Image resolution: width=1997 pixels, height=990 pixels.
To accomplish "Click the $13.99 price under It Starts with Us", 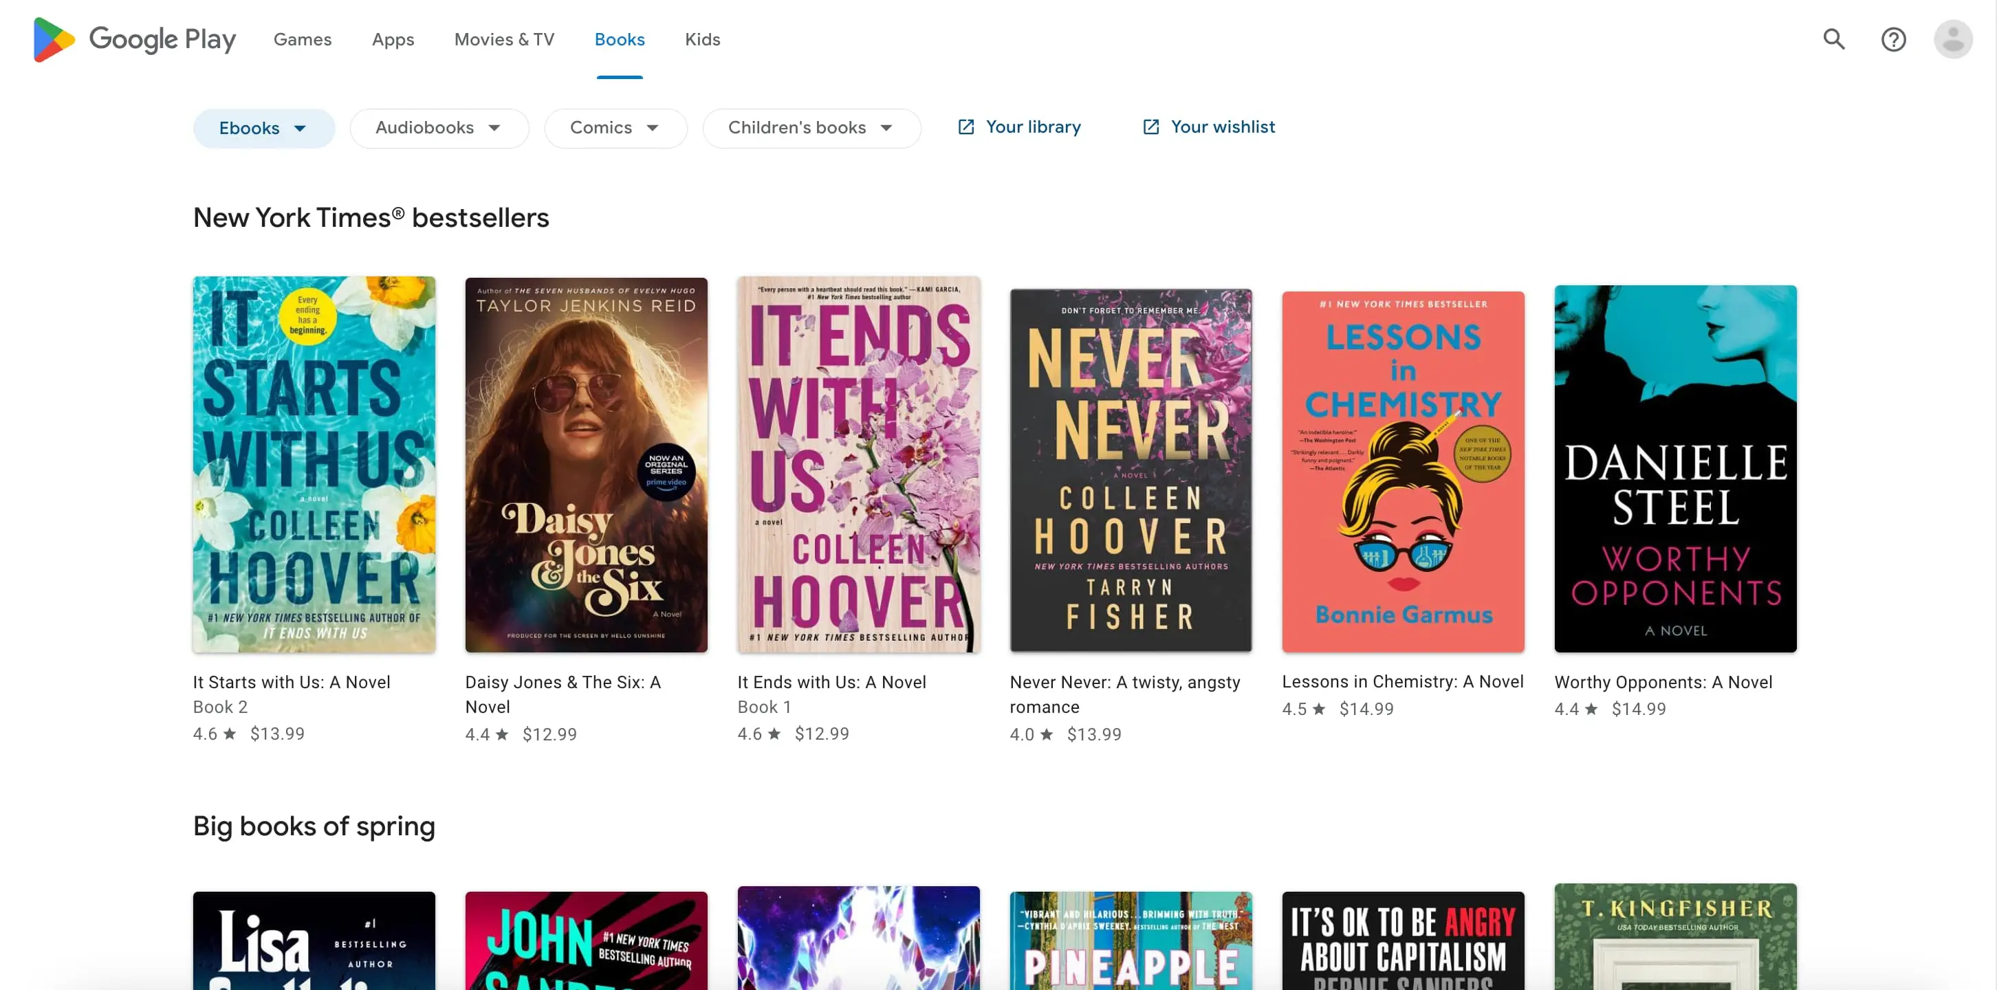I will pyautogui.click(x=276, y=734).
